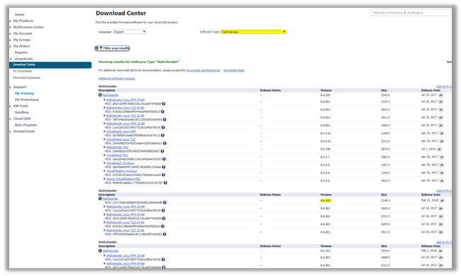461x276 pixels.
Task: Select the highlighted Download Center item
Action: (50, 65)
